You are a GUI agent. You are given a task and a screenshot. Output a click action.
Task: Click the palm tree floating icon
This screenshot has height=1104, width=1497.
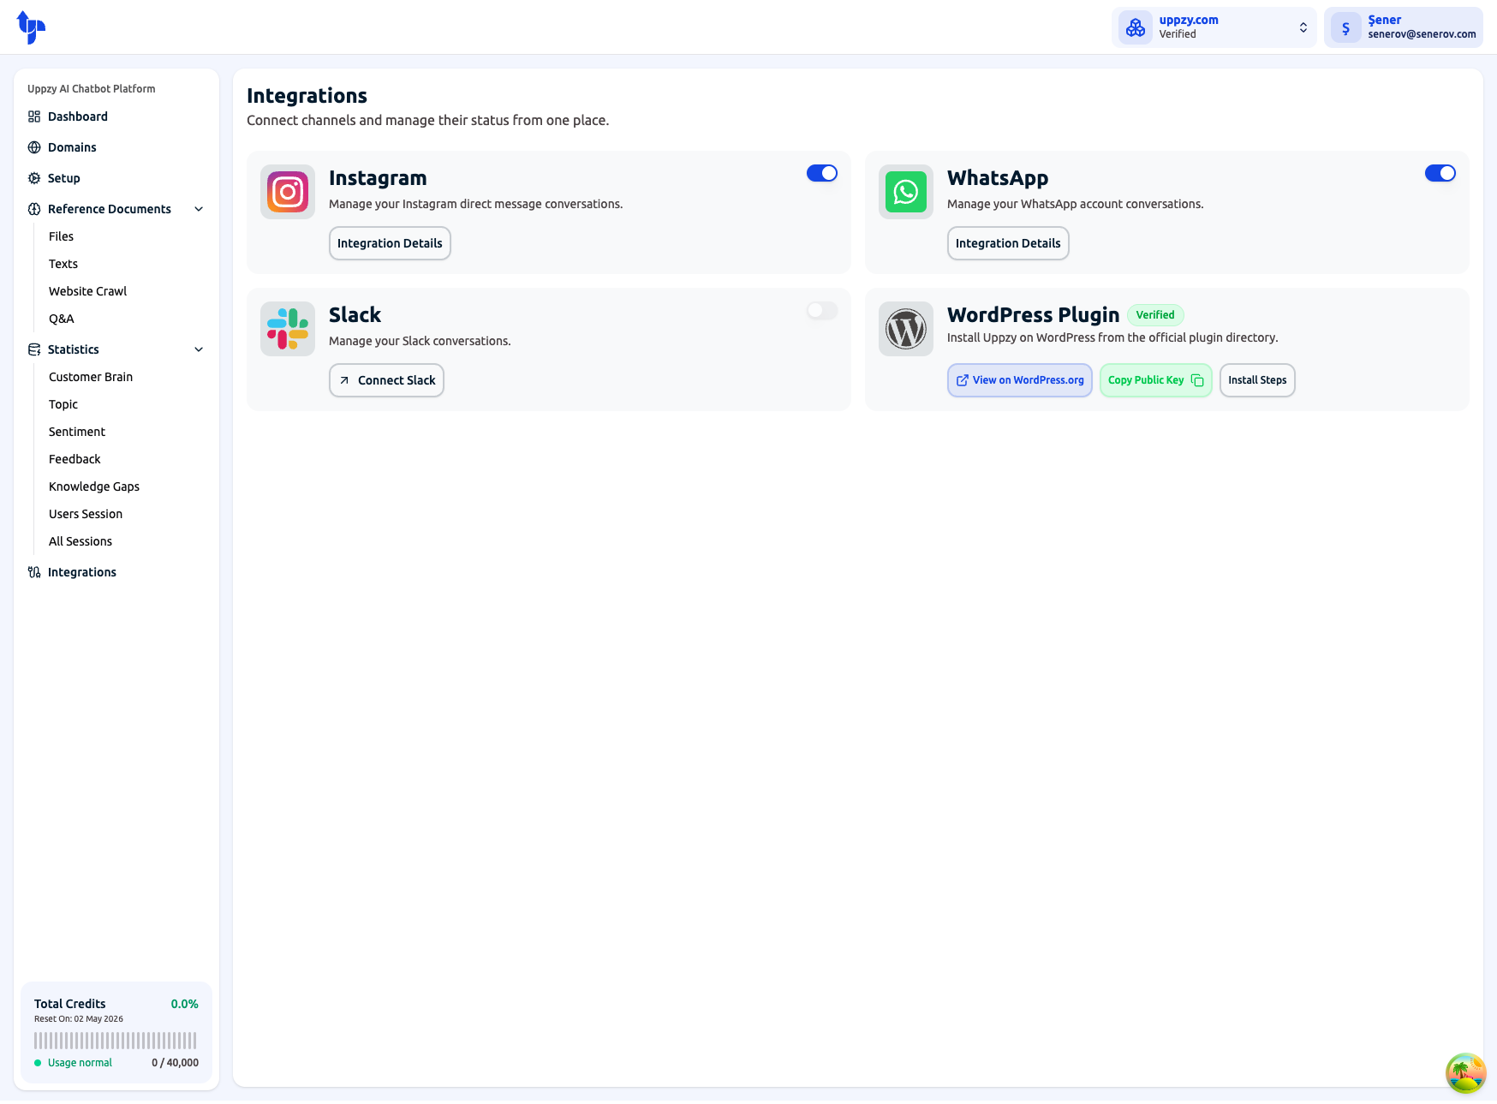click(1465, 1073)
